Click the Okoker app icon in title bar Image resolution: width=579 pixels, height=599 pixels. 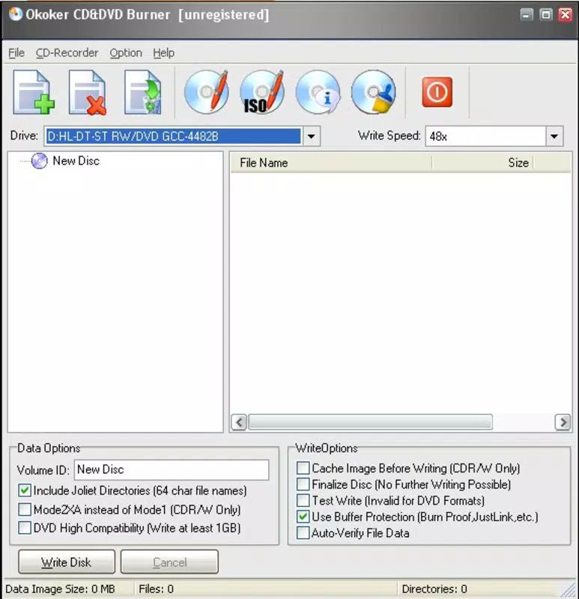(16, 14)
